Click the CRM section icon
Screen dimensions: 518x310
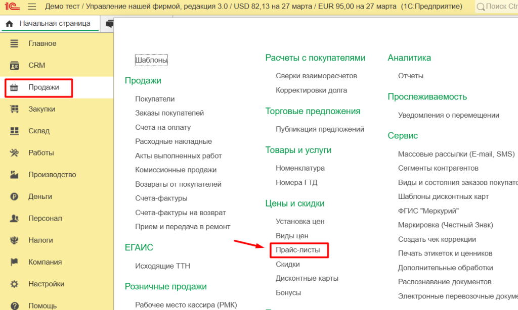15,66
